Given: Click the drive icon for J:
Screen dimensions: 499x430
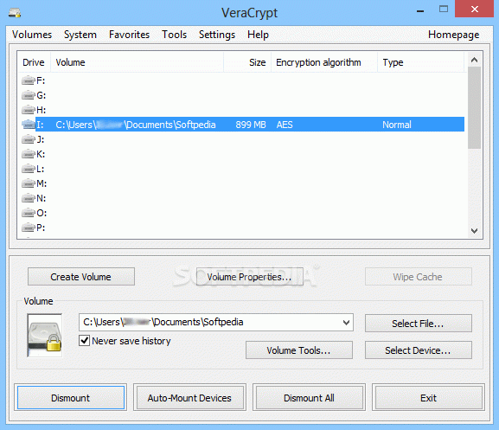Looking at the screenshot, I should click(x=28, y=139).
